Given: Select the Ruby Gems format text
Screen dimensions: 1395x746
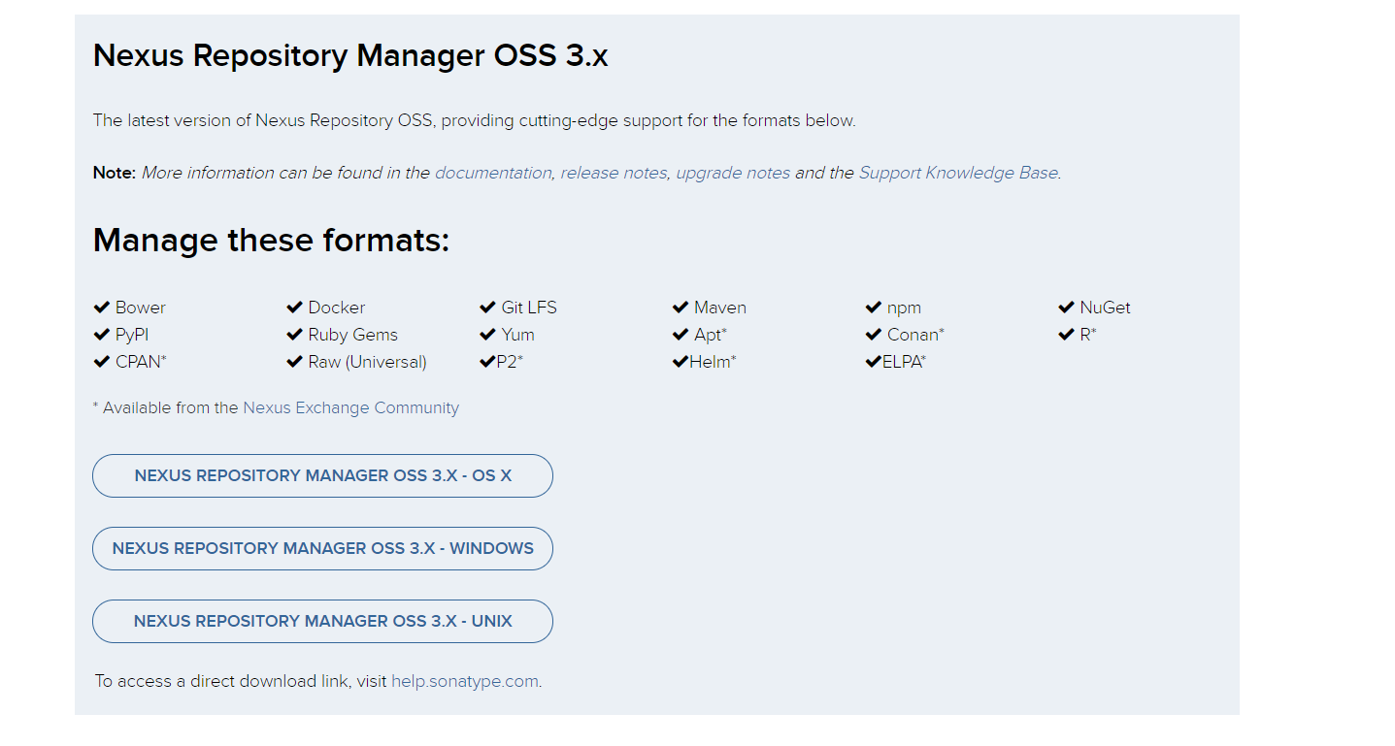Looking at the screenshot, I should (x=353, y=335).
